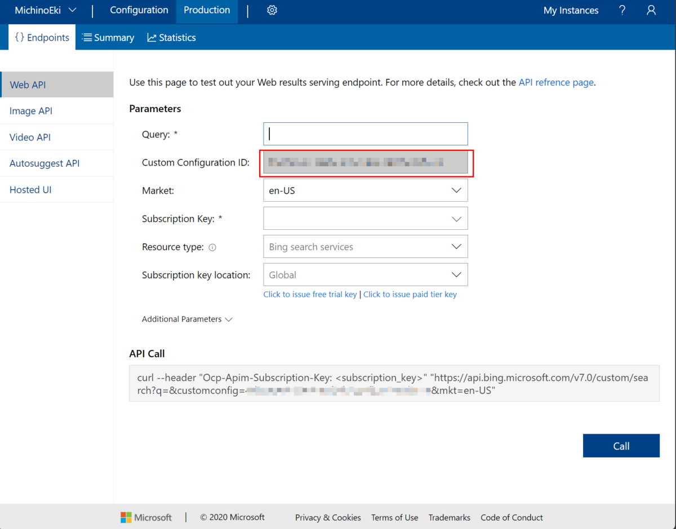
Task: Select Video API in sidebar
Action: click(x=56, y=137)
